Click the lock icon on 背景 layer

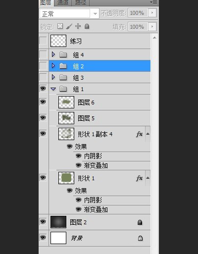140,238
